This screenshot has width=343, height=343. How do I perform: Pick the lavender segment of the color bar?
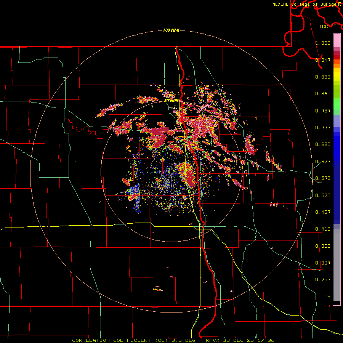click(337, 121)
